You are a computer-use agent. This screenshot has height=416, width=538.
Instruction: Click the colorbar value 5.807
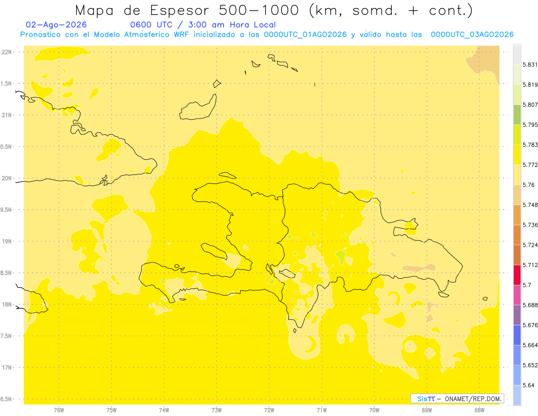[x=530, y=105]
